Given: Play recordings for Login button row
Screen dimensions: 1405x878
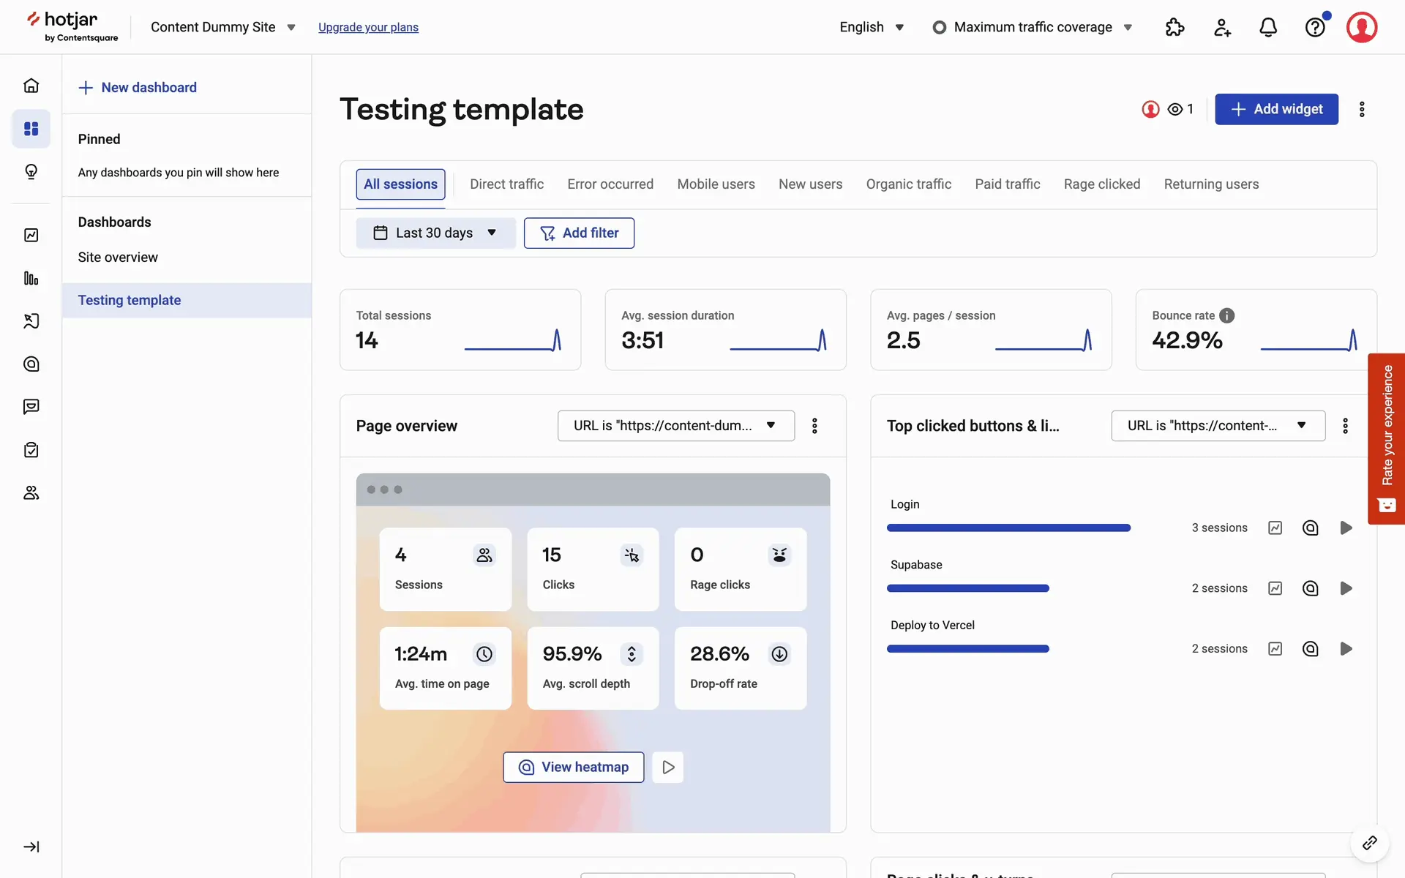Looking at the screenshot, I should [1346, 528].
